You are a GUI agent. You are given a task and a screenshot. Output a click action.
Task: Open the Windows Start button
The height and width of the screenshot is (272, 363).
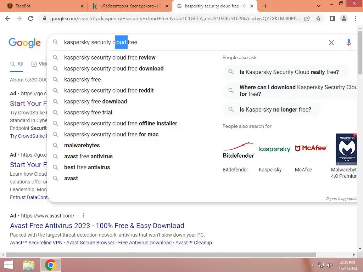point(9,265)
